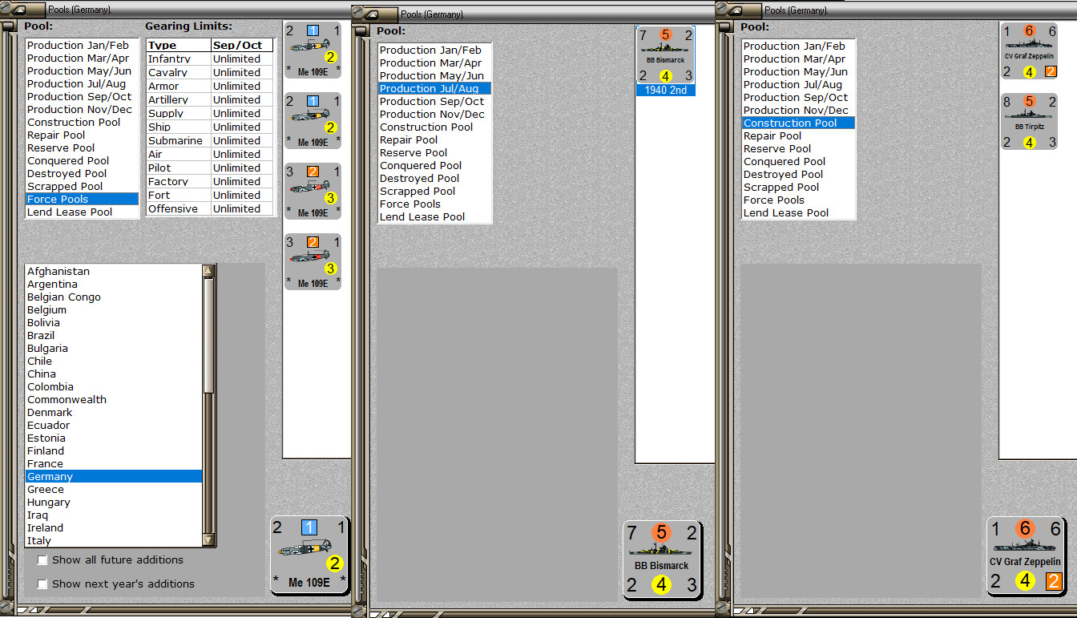Viewport: 1077px width, 618px height.
Task: Select Commonwealth in the countries list
Action: (114, 400)
